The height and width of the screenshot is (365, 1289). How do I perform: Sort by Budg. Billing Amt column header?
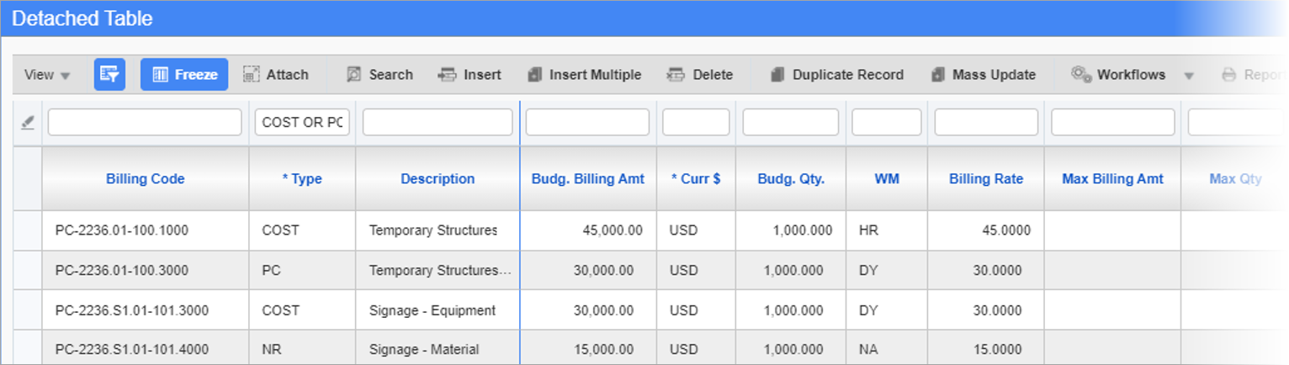[x=588, y=179]
